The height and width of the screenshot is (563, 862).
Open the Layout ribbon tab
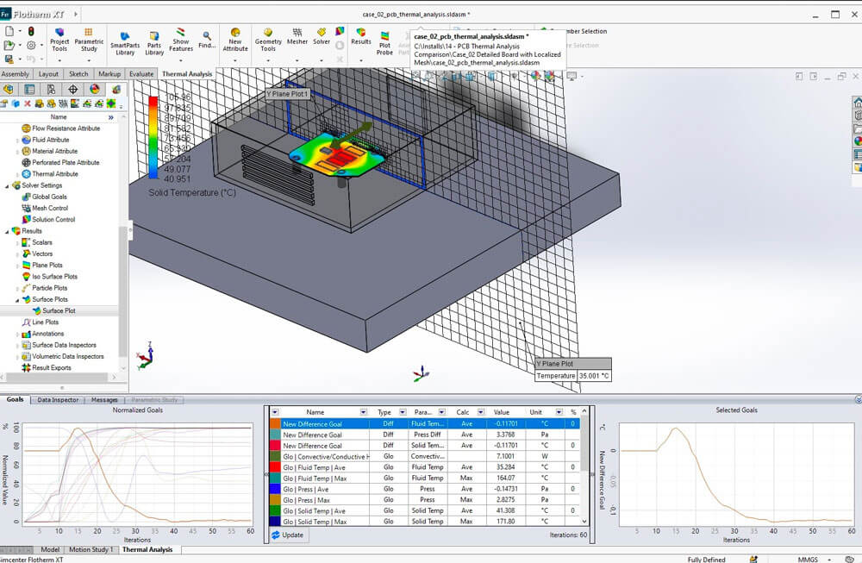pos(48,73)
